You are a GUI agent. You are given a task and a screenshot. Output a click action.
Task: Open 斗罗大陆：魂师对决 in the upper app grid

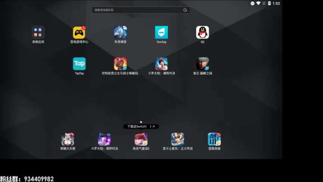(161, 64)
